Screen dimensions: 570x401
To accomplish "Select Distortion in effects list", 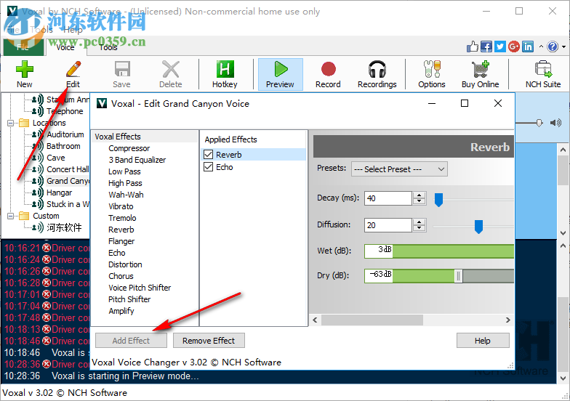I will (125, 264).
